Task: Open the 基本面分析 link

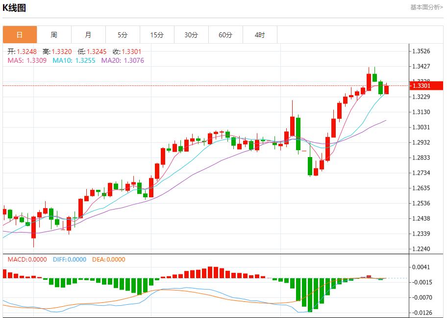Action: [426, 7]
